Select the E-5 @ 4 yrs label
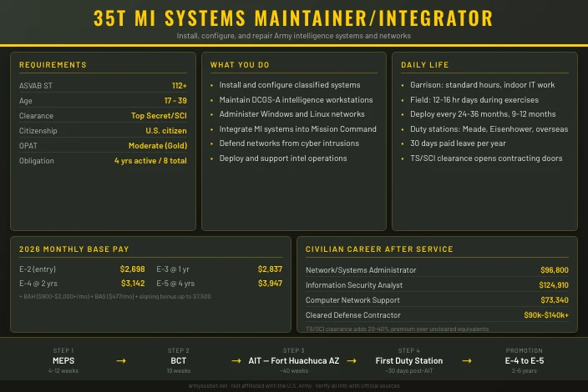 pyautogui.click(x=175, y=283)
